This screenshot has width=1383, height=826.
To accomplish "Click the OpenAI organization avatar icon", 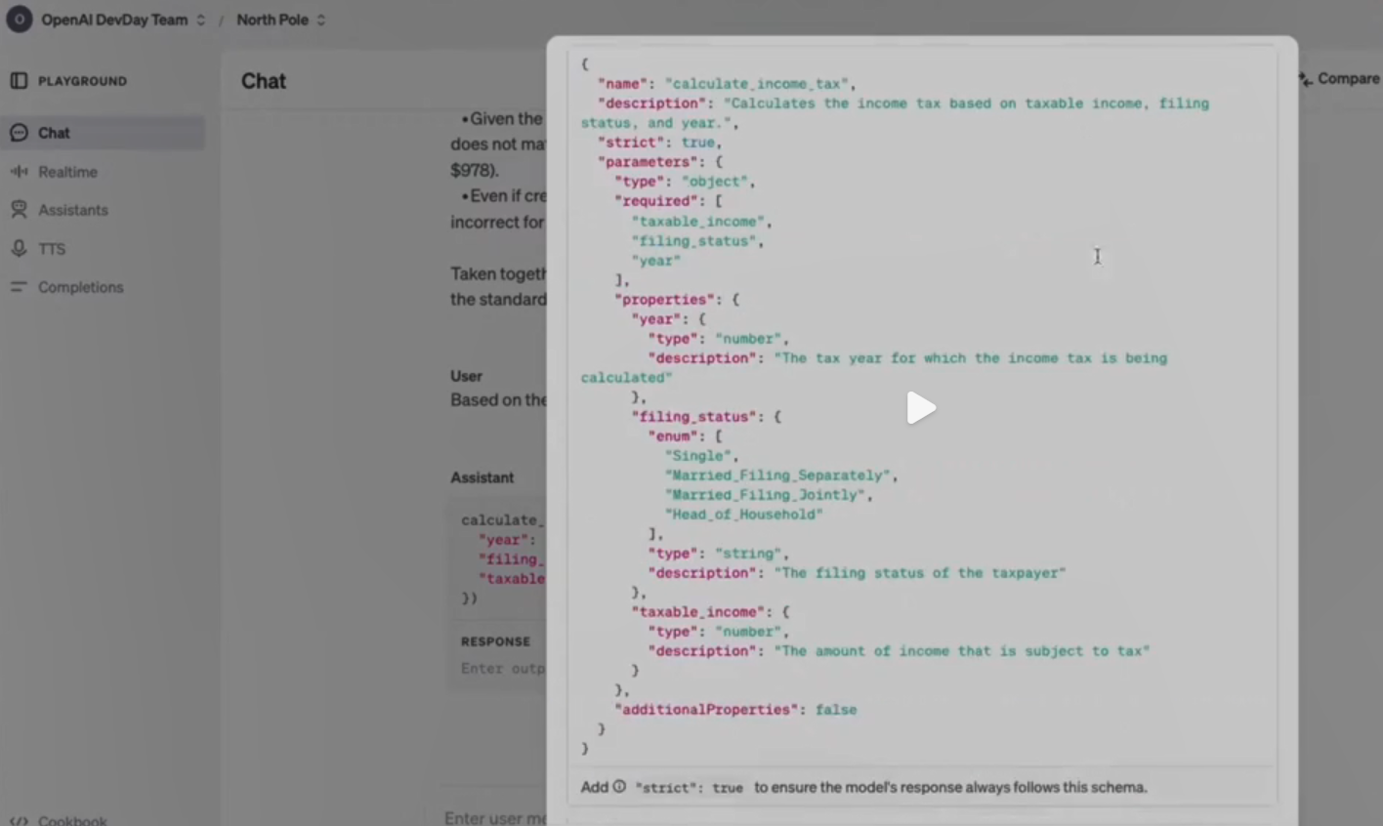I will (x=19, y=20).
